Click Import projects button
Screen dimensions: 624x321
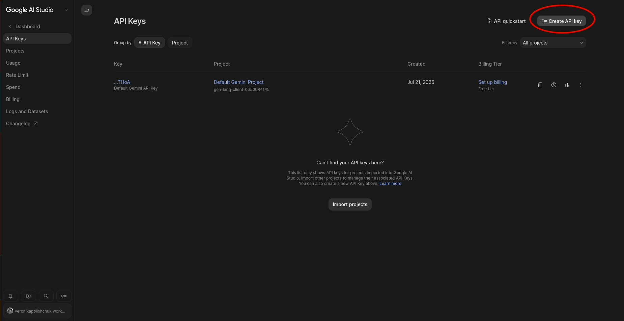(x=350, y=204)
